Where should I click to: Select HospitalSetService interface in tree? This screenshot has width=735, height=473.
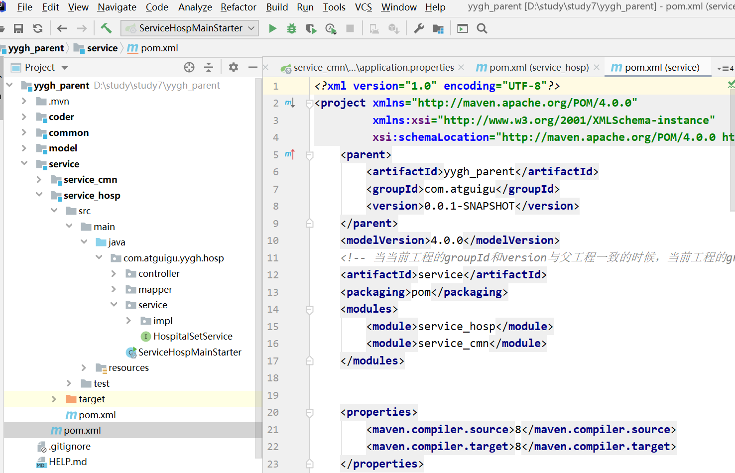(193, 336)
